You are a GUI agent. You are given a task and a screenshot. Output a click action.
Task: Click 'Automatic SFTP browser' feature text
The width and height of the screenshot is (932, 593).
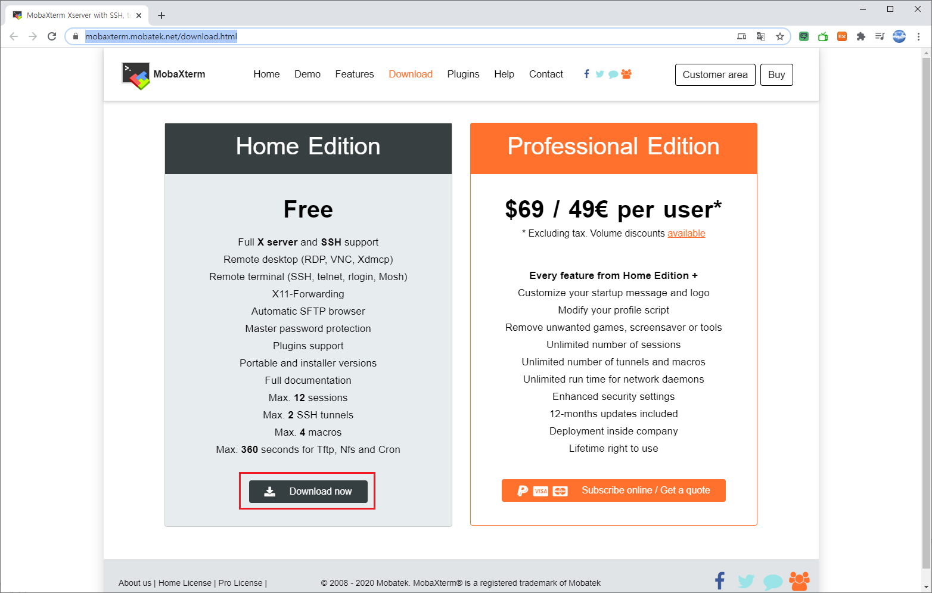pos(308,311)
